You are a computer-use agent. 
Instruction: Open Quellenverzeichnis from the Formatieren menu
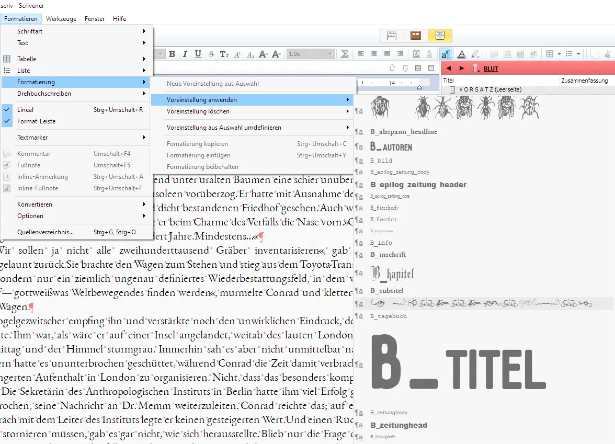pos(45,232)
